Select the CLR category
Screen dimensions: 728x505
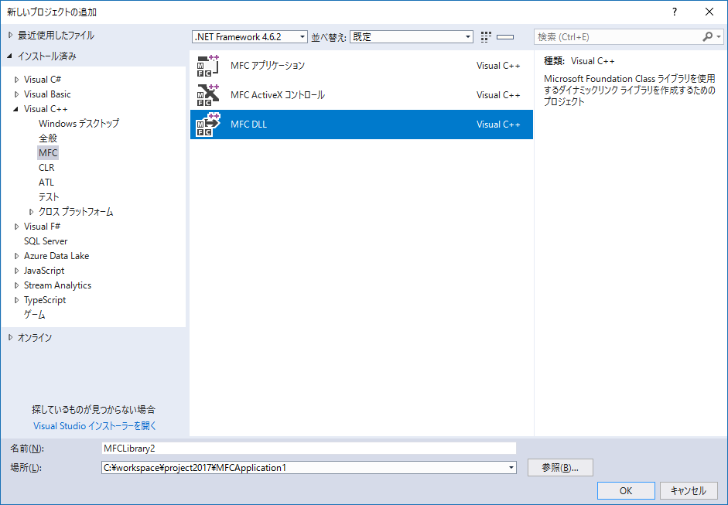pos(46,168)
